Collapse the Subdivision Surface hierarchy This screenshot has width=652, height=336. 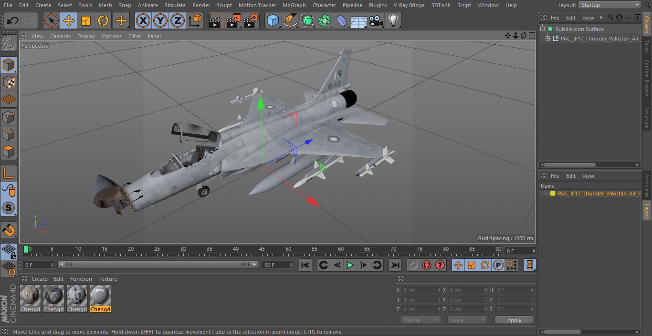click(543, 29)
